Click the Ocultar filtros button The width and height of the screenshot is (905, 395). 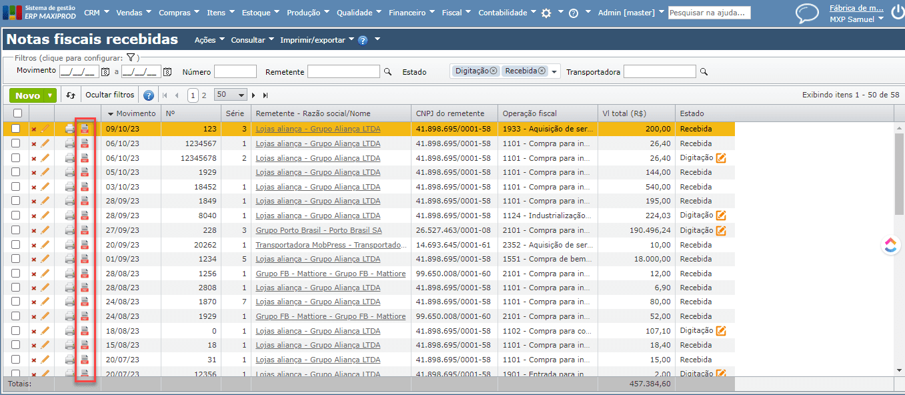pyautogui.click(x=109, y=95)
